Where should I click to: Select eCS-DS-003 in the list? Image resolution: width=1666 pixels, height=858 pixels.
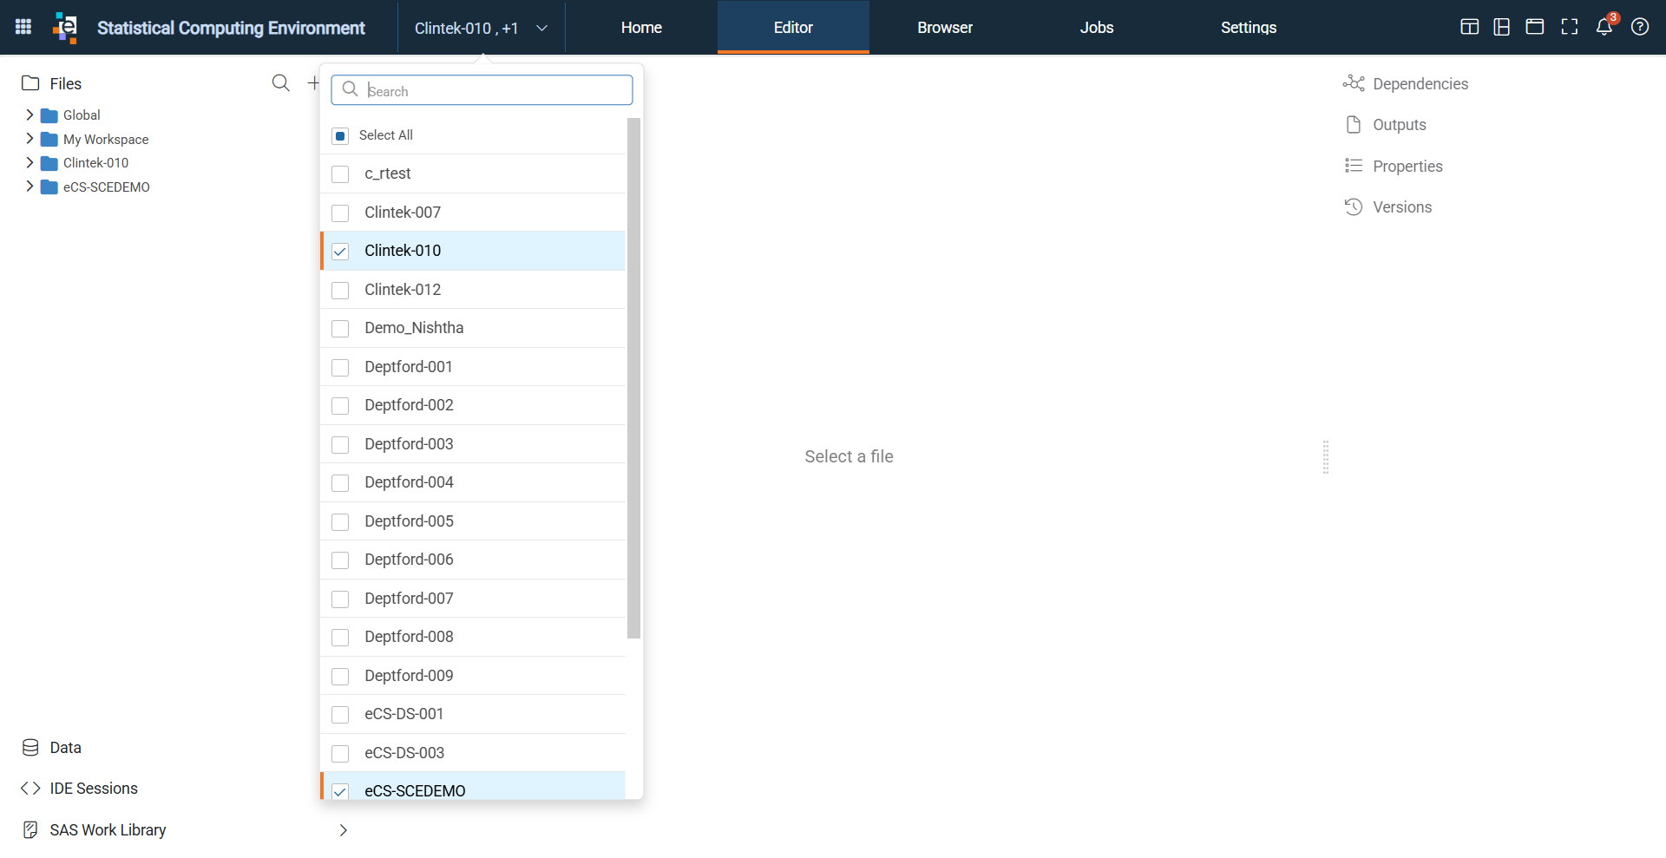tap(473, 753)
